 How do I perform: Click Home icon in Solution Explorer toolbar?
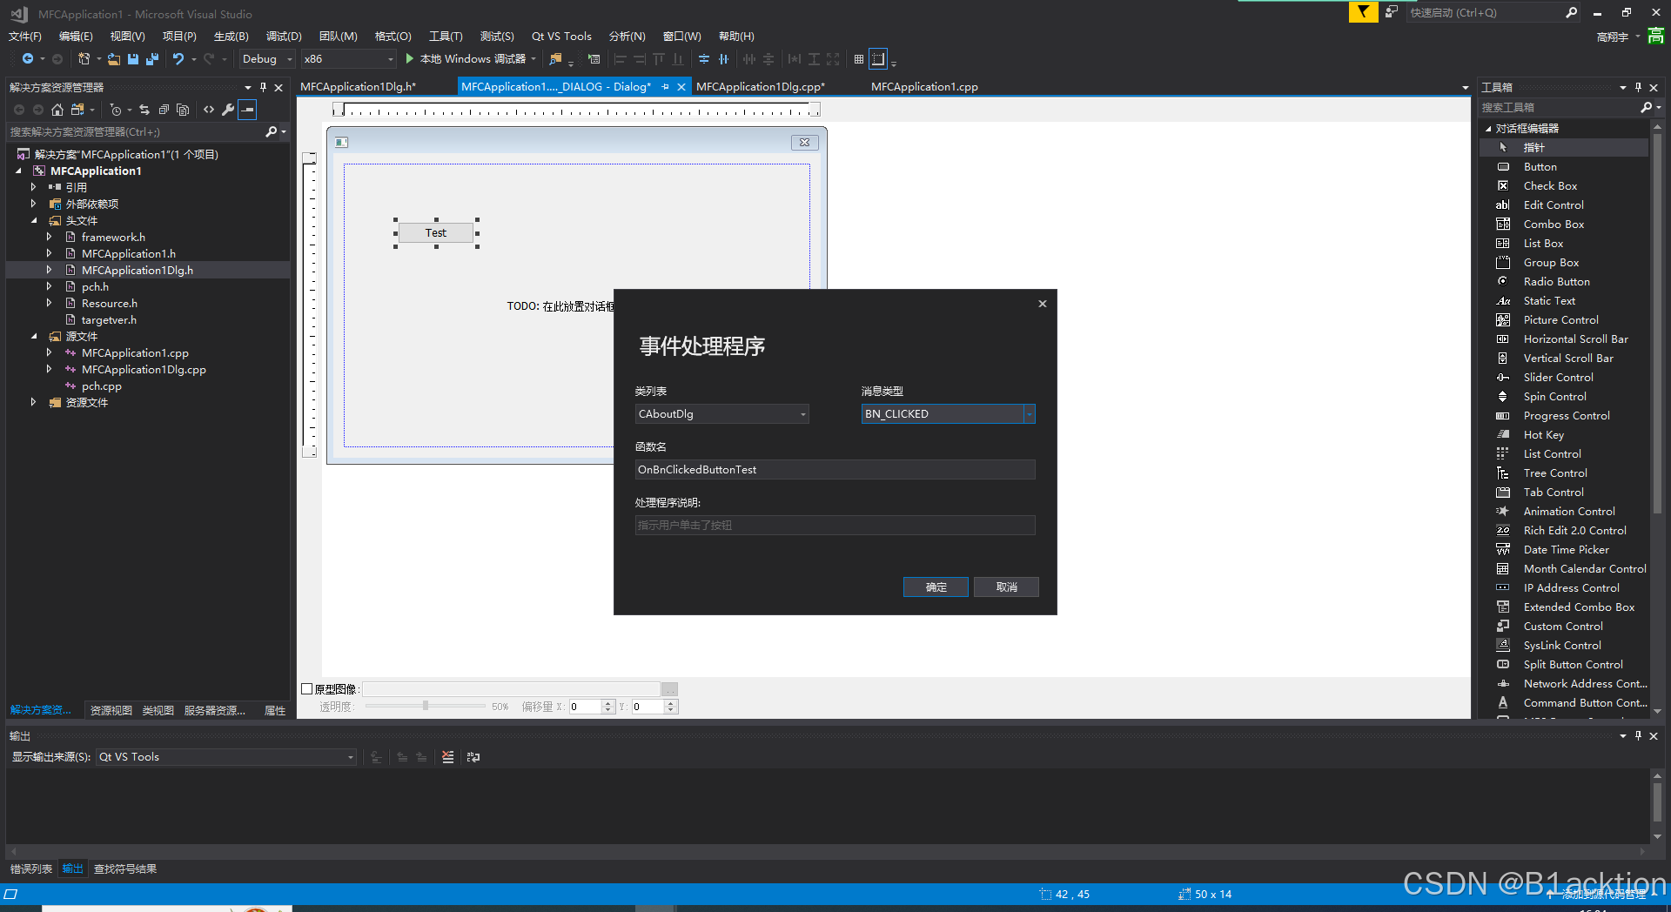coord(57,110)
